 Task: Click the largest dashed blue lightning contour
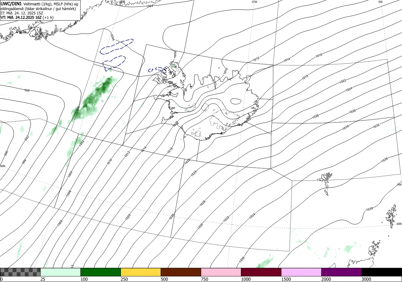click(x=117, y=46)
